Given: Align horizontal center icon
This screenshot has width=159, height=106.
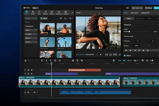Looking at the screenshot, I should coord(130,50).
